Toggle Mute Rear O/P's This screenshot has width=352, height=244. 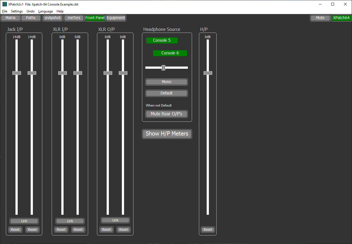[167, 114]
